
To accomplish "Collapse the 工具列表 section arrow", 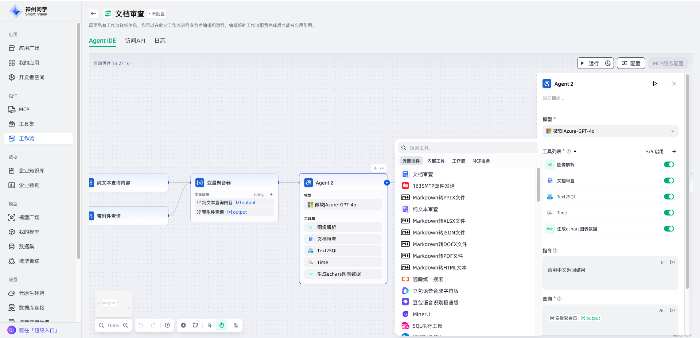I will tap(575, 151).
